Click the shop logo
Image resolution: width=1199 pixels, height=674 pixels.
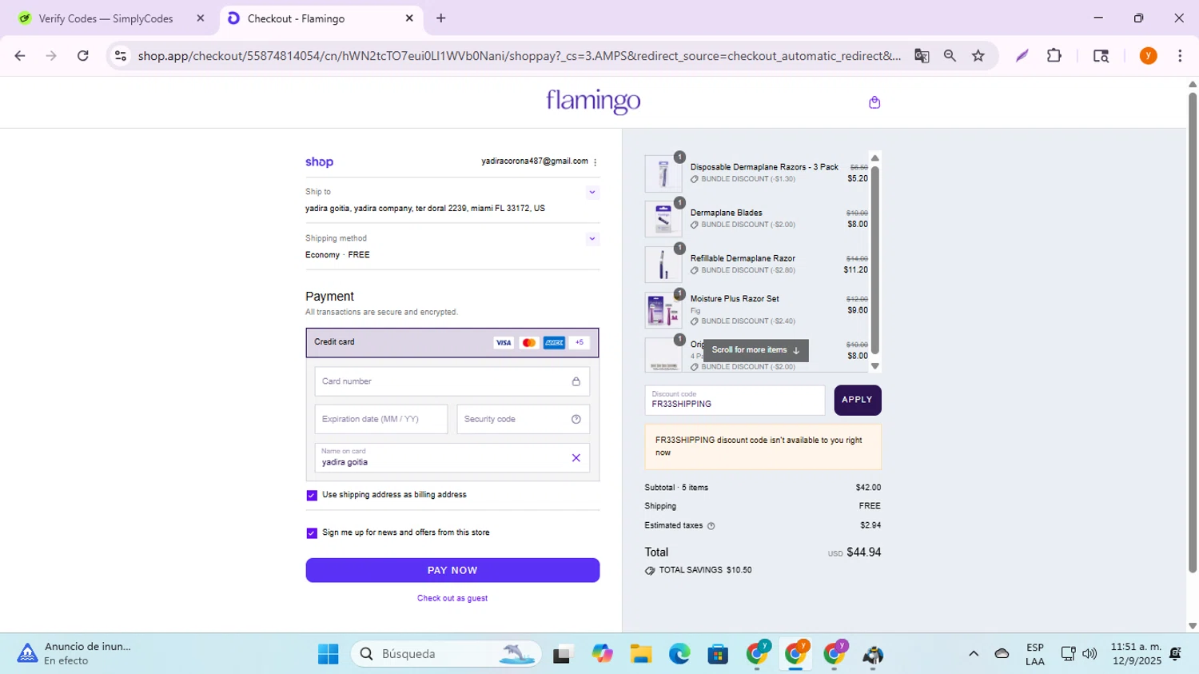click(x=319, y=162)
